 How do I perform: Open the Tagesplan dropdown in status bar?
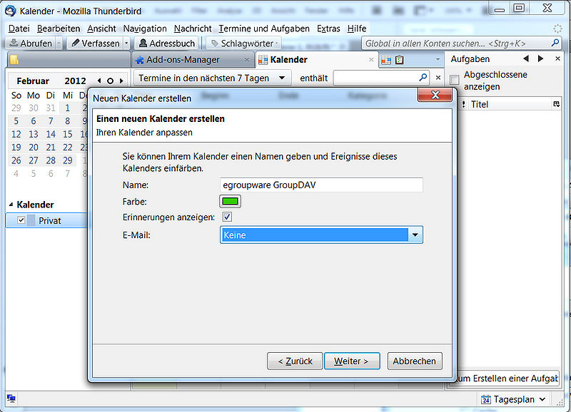tap(513, 399)
